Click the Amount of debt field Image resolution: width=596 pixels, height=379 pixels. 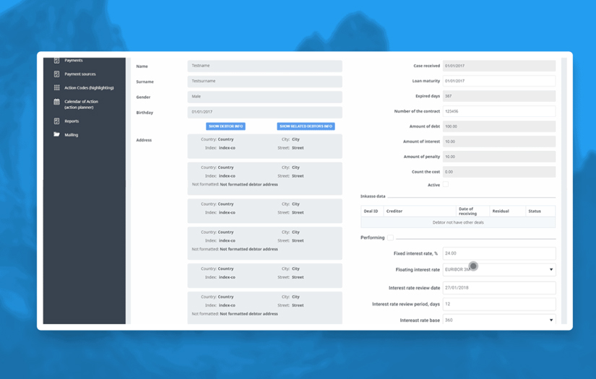499,126
